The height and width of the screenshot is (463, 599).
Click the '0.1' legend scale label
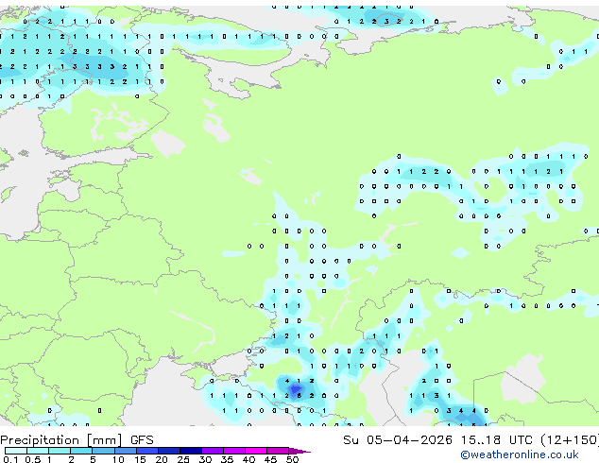point(11,459)
